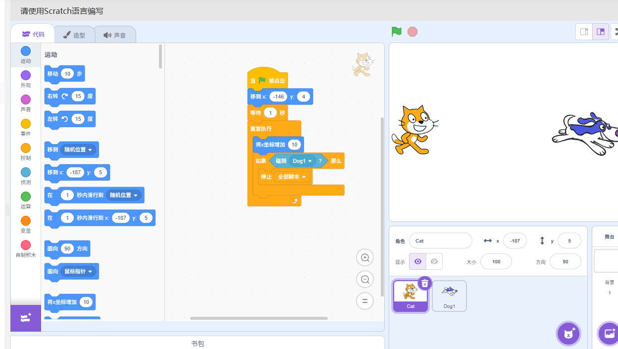
Task: Open the 声音 sounds tab
Action: 114,35
